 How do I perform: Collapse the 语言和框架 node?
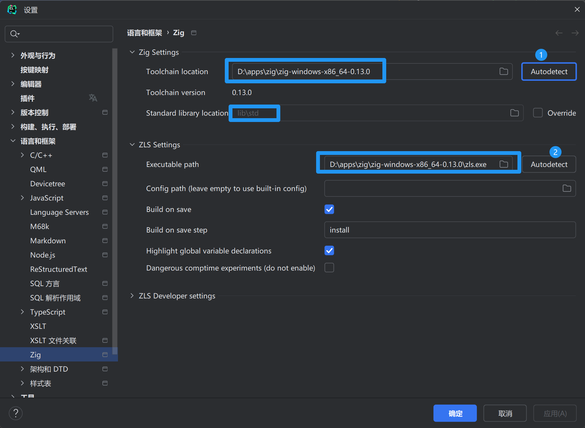click(13, 141)
